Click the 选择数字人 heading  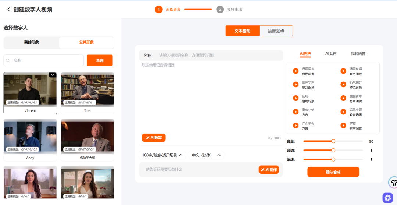(15, 28)
